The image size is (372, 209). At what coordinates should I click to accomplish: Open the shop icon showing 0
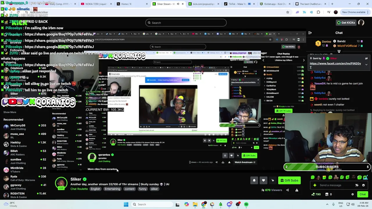(x=328, y=194)
